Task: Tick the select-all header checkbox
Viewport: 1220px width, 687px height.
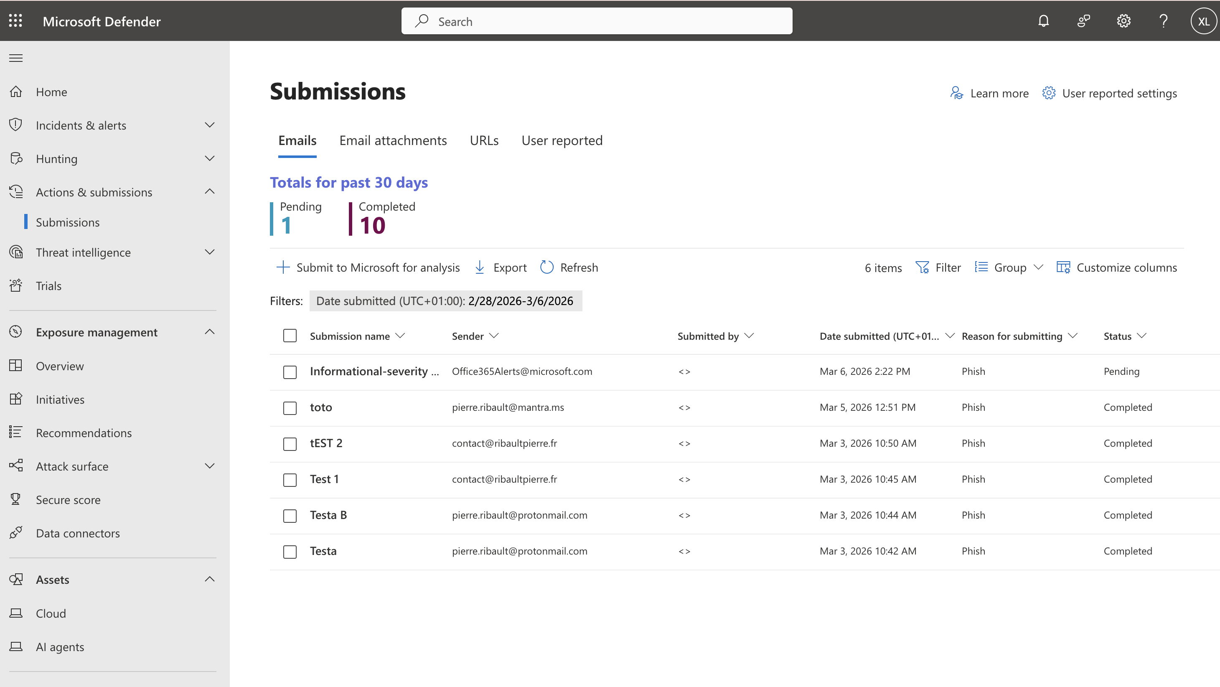Action: tap(290, 336)
